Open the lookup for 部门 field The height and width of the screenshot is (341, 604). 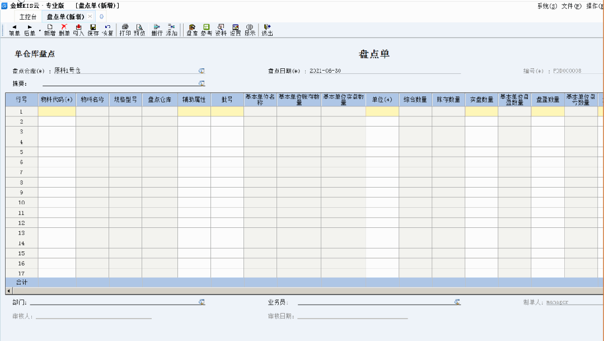tap(202, 302)
